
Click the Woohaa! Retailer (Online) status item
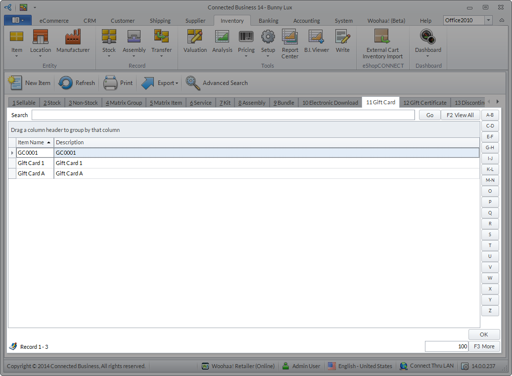(x=238, y=366)
